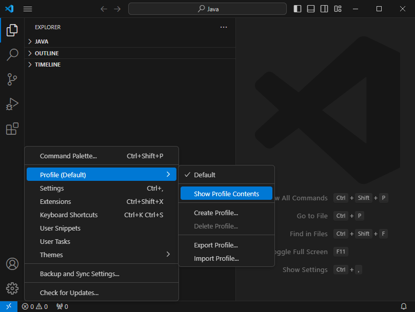Open the Explorer view in activity bar
415x312 pixels.
click(x=12, y=30)
